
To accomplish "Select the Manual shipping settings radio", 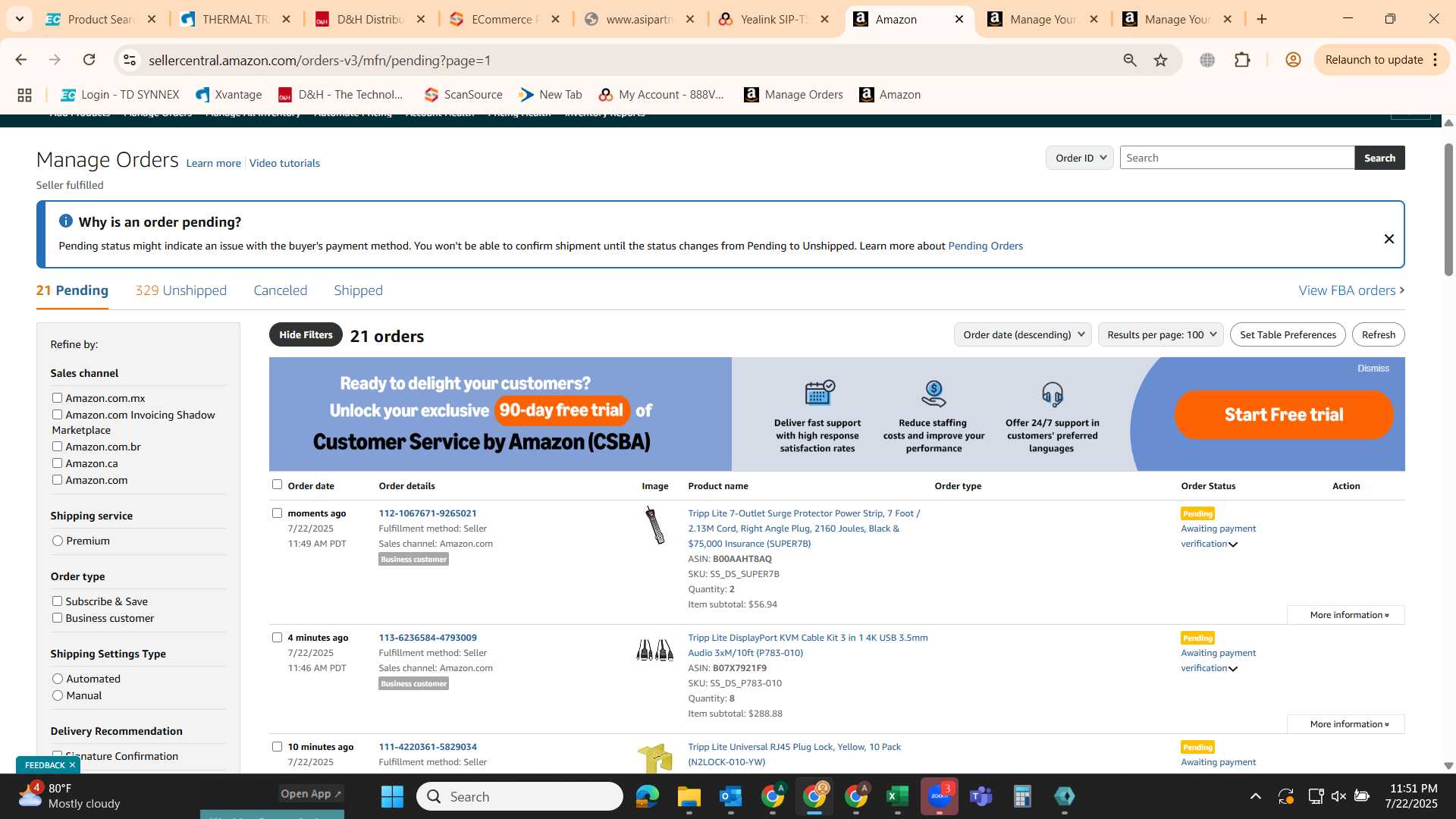I will coord(58,695).
